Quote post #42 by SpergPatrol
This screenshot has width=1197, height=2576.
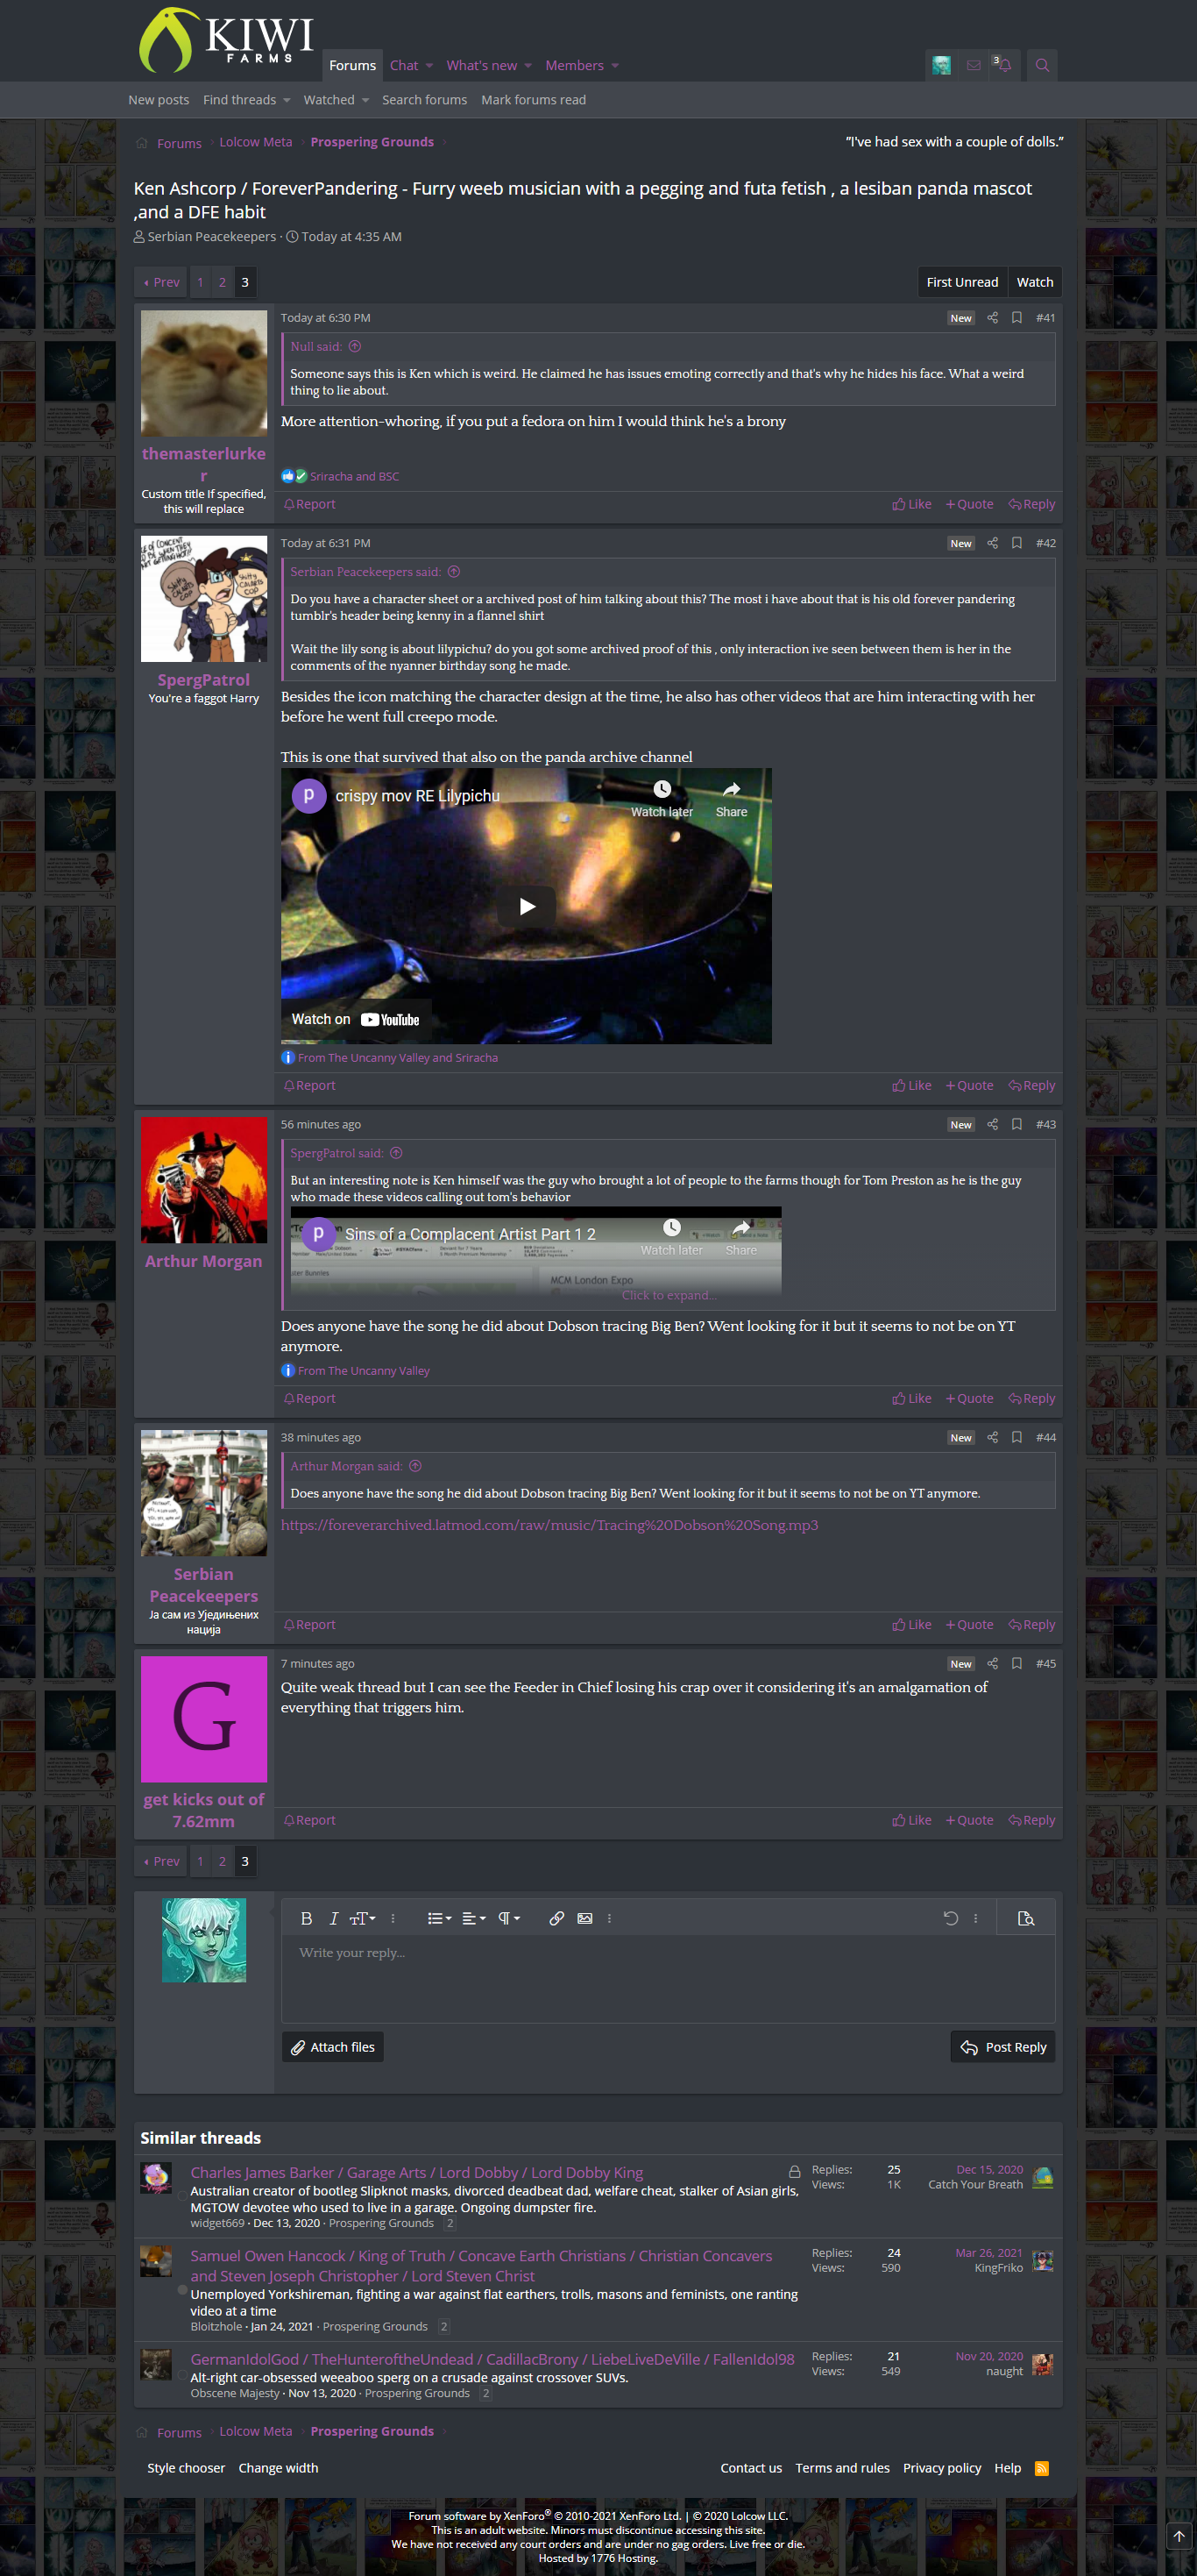point(969,1085)
